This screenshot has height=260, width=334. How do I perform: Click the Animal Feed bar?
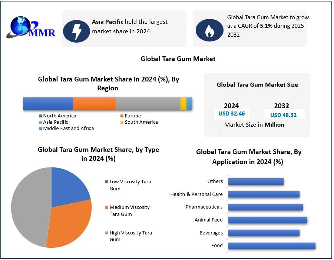point(267,220)
